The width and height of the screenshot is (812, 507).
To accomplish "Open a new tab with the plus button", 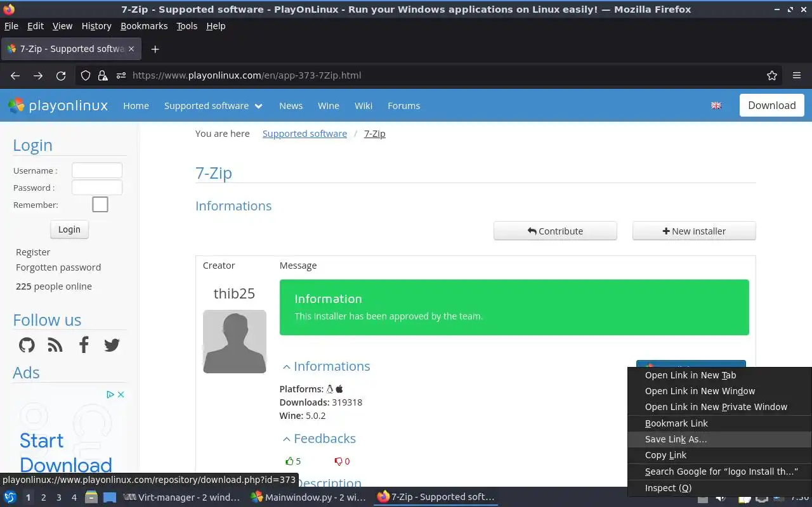I will pos(155,49).
